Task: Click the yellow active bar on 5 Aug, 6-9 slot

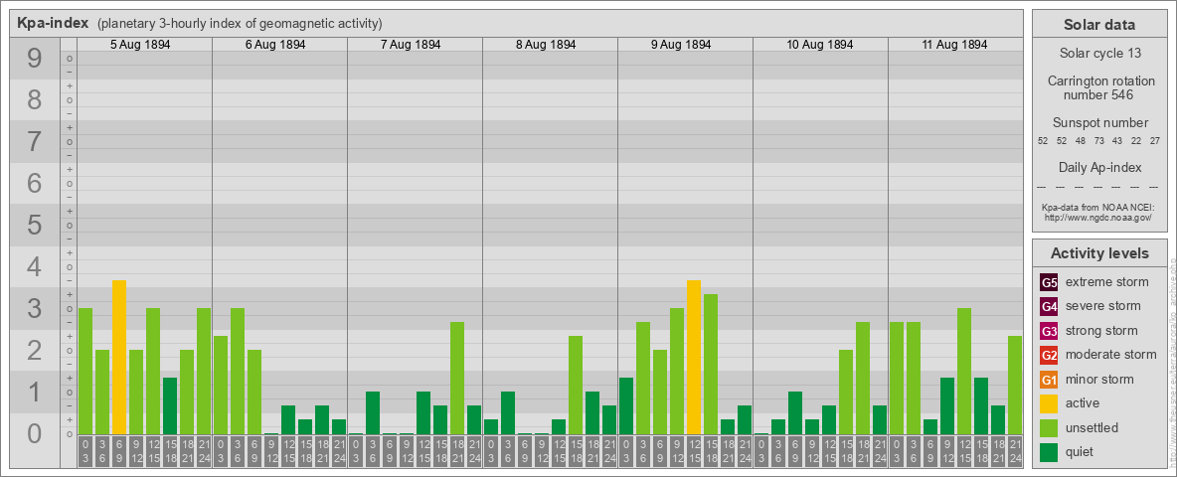Action: tap(119, 357)
